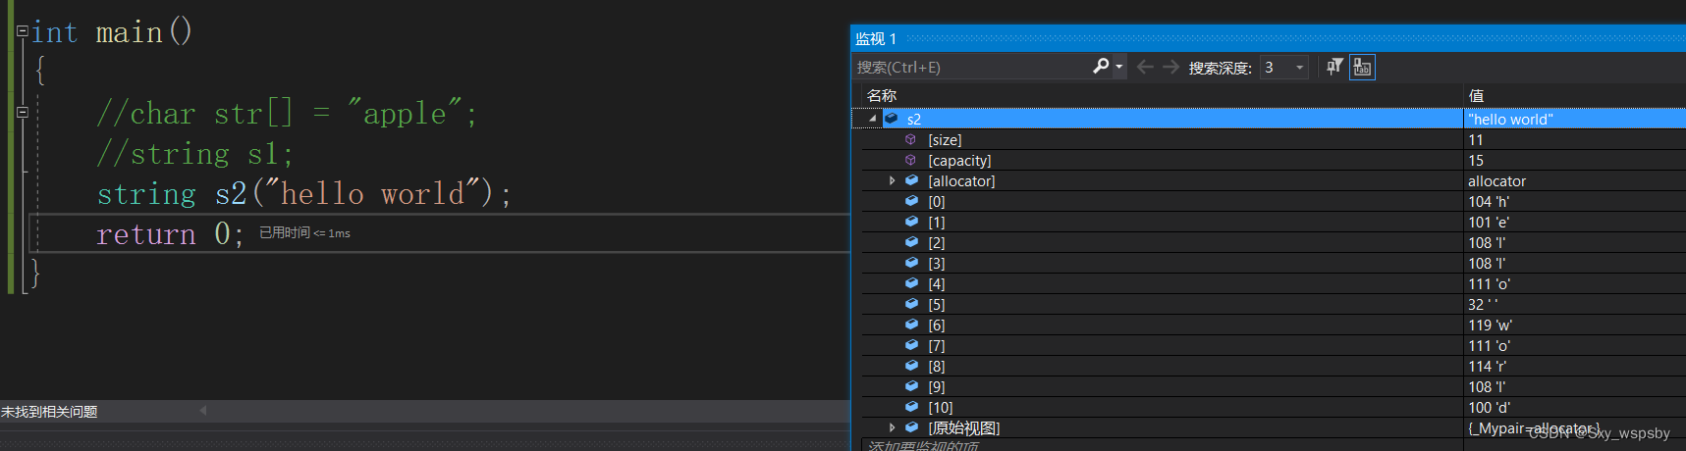Click the 未找到相关问题 status text

[49, 412]
